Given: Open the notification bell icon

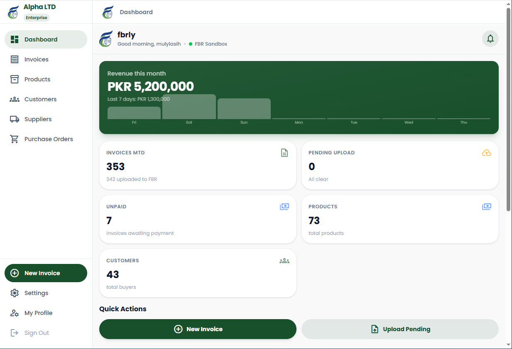Looking at the screenshot, I should coord(490,38).
